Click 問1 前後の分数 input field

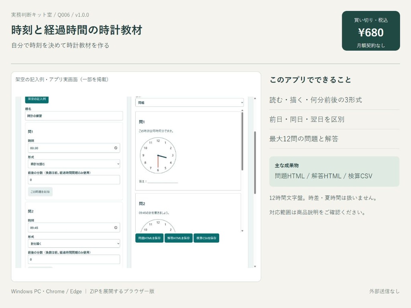(x=74, y=180)
